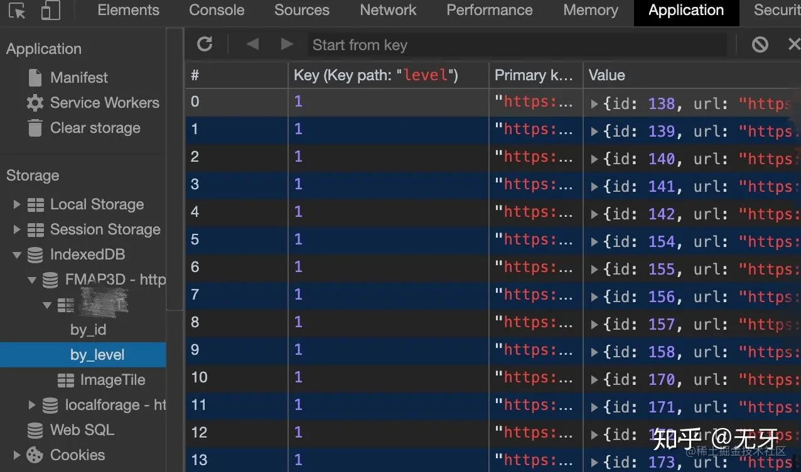Viewport: 801px width, 472px height.
Task: Select the Session Storage grid icon
Action: (36, 229)
